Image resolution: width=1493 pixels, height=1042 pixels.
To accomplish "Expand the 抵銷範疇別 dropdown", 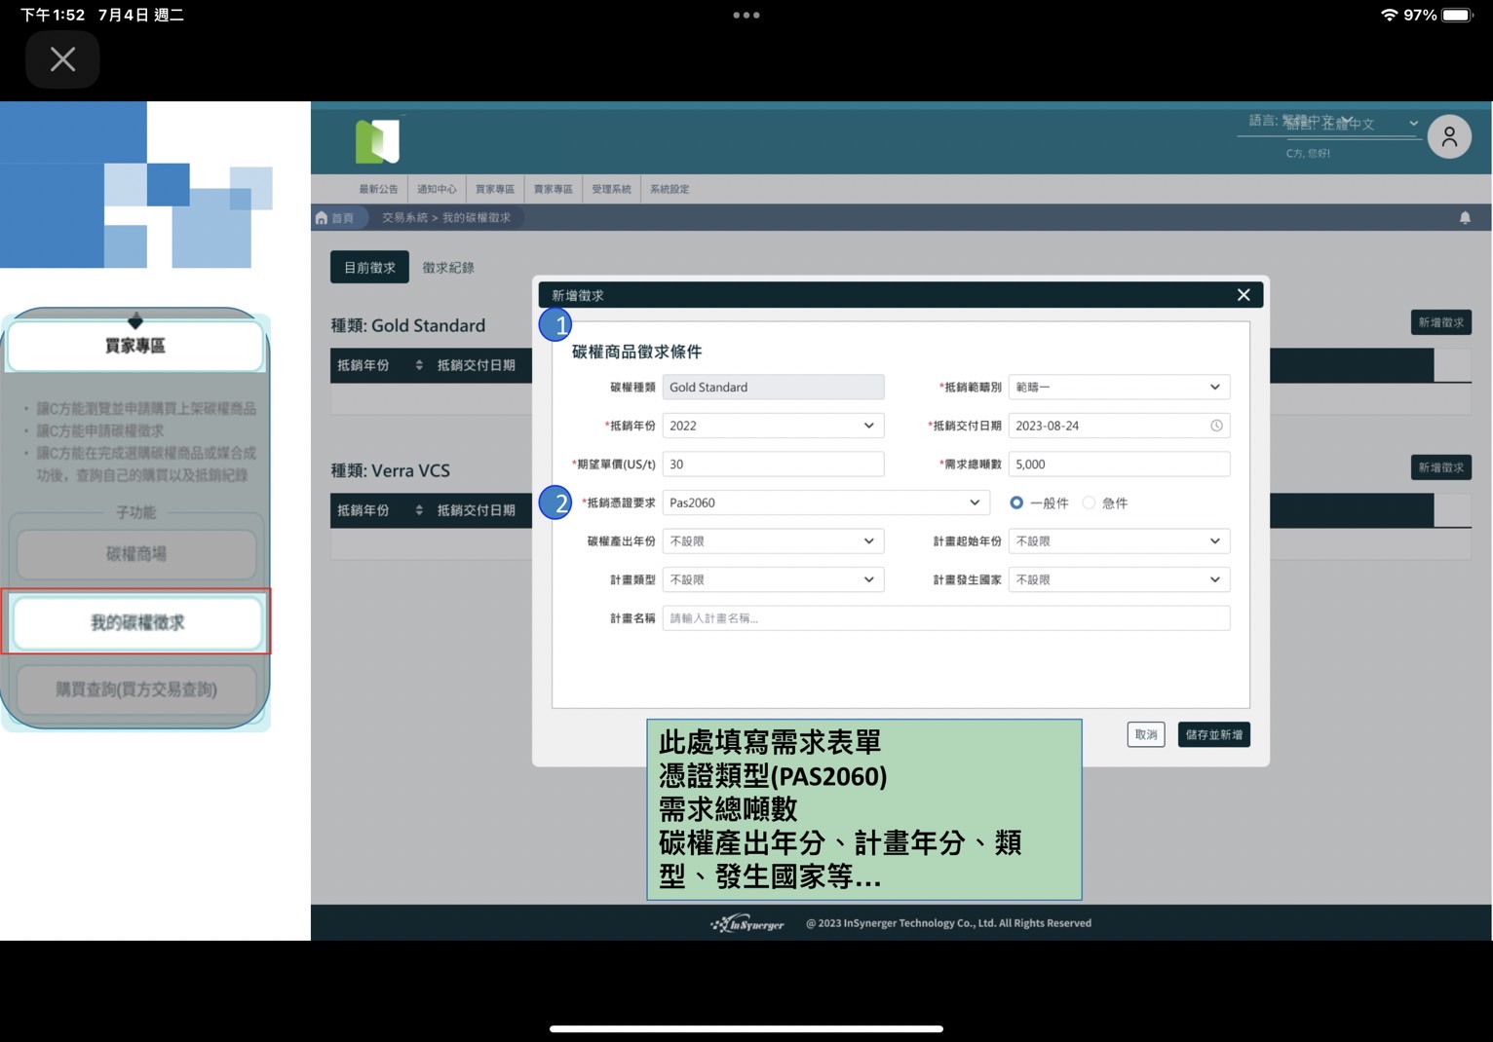I will click(1119, 387).
